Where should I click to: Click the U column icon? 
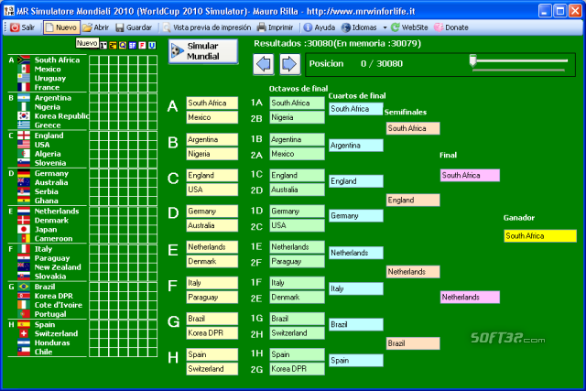(152, 45)
